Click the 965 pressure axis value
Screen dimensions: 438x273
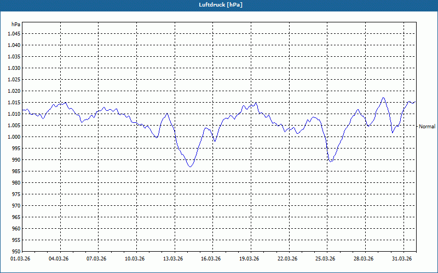click(x=16, y=217)
